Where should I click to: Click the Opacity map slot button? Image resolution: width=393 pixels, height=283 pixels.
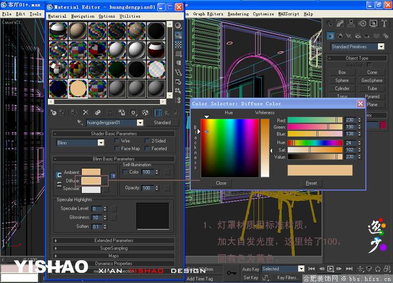pyautogui.click(x=167, y=188)
